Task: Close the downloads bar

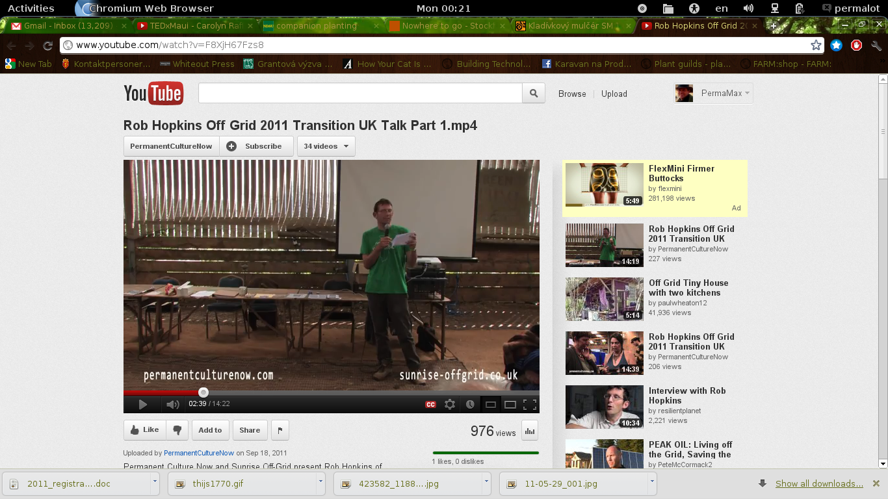Action: 876,483
